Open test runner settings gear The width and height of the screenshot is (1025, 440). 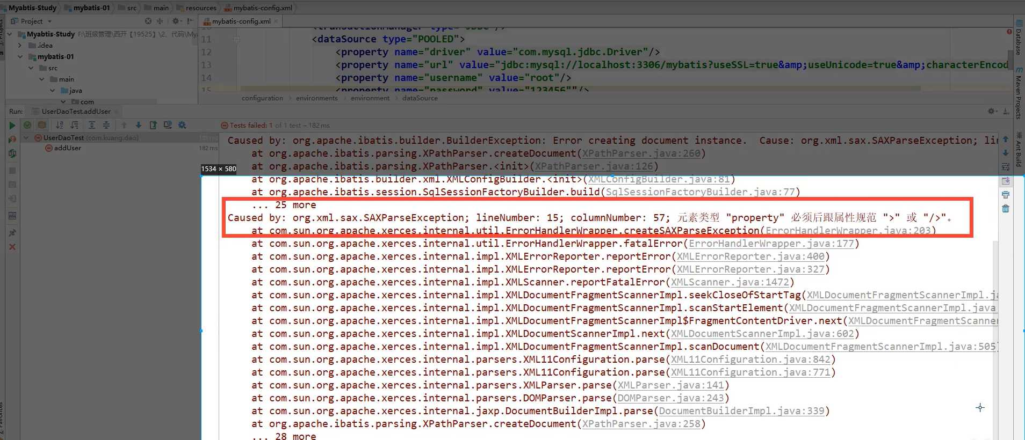pyautogui.click(x=182, y=125)
